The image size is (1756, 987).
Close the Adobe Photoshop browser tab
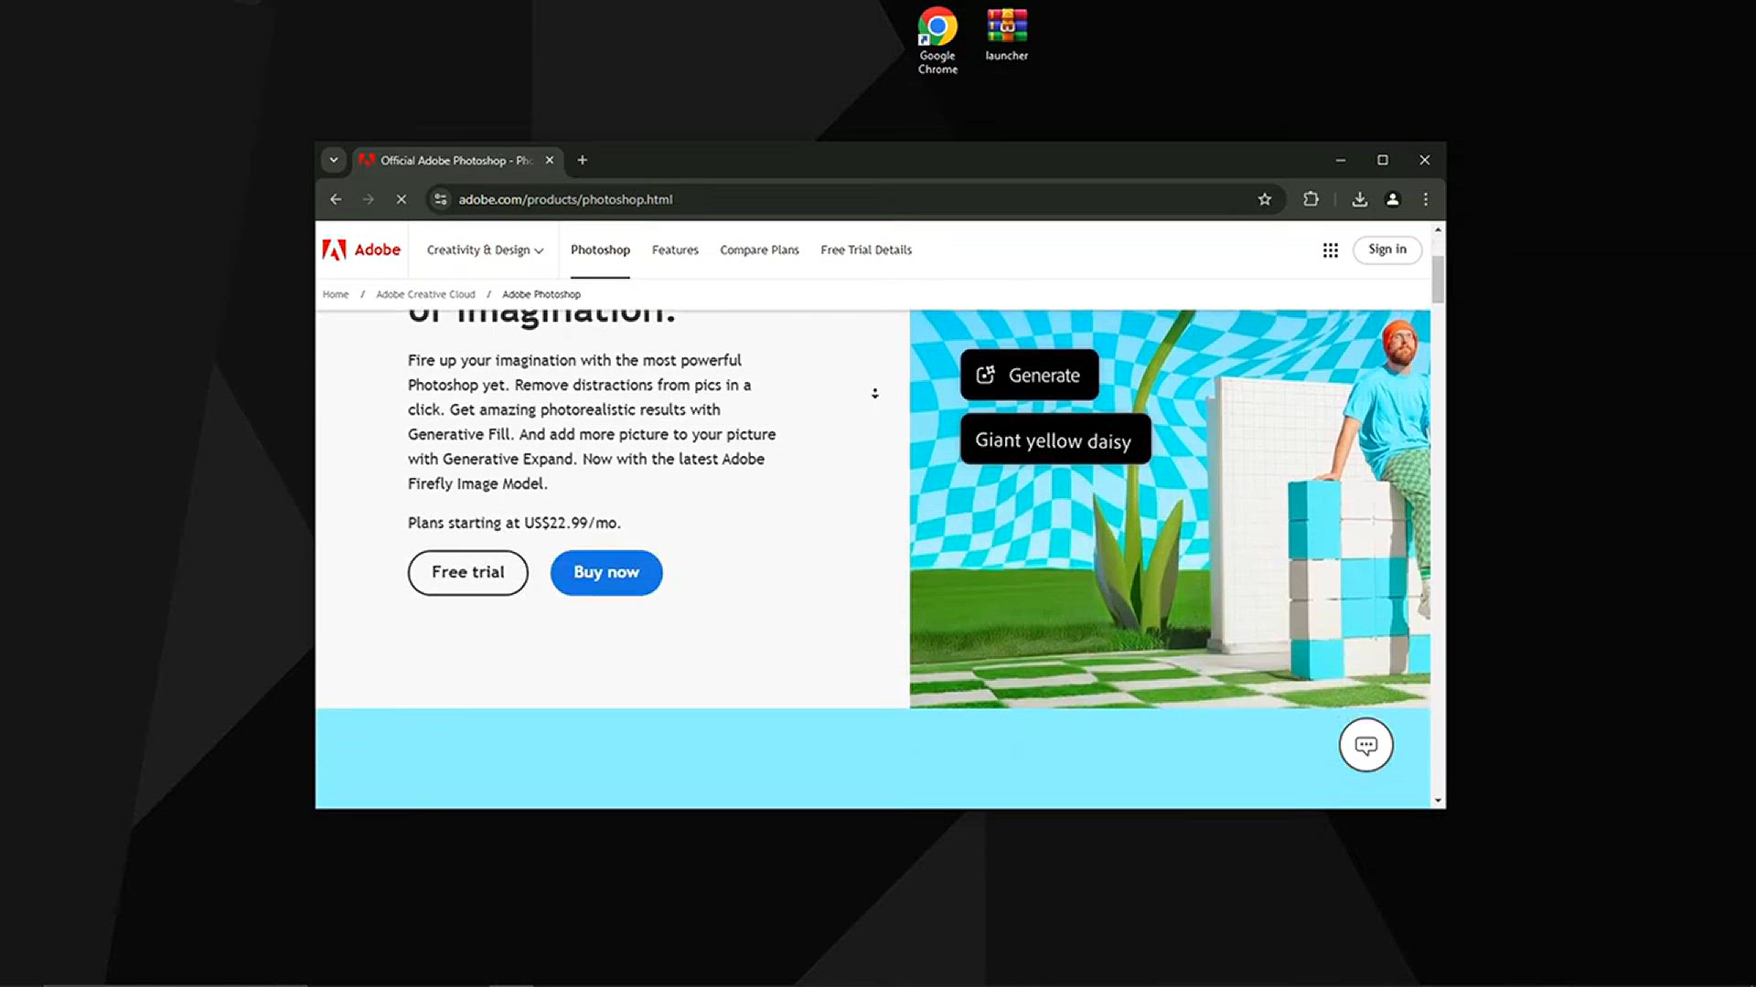(x=550, y=160)
